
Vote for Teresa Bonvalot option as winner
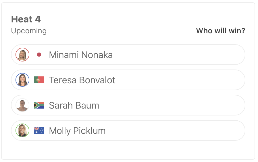pyautogui.click(x=178, y=80)
